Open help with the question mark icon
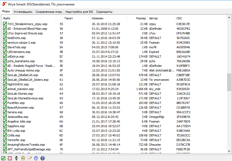This screenshot has height=161, width=232. coord(43,158)
